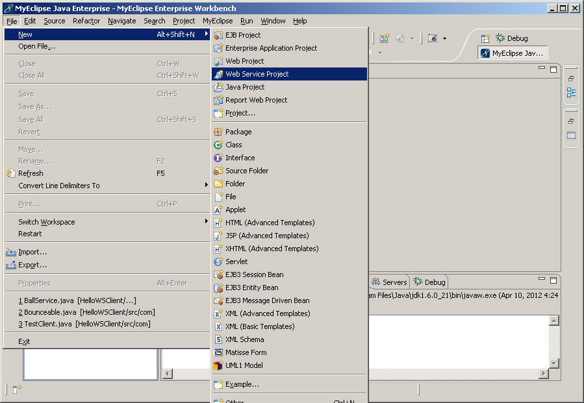Click the Java Project icon
The width and height of the screenshot is (584, 403).
click(218, 87)
